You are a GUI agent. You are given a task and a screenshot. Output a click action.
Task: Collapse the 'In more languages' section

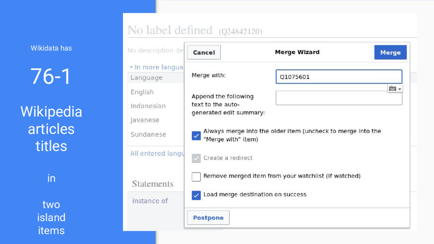pyautogui.click(x=156, y=67)
